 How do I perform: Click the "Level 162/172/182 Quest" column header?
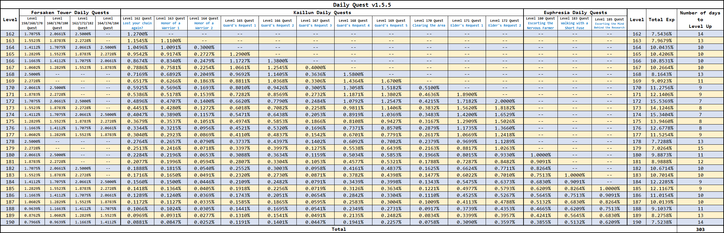(x=83, y=23)
